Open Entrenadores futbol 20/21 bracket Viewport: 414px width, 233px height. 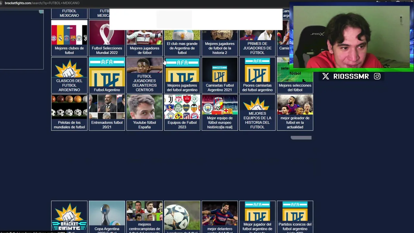[107, 112]
